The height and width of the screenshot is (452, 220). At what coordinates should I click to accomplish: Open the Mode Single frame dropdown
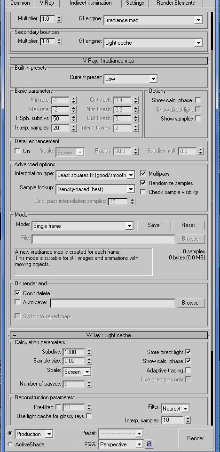pyautogui.click(x=82, y=226)
